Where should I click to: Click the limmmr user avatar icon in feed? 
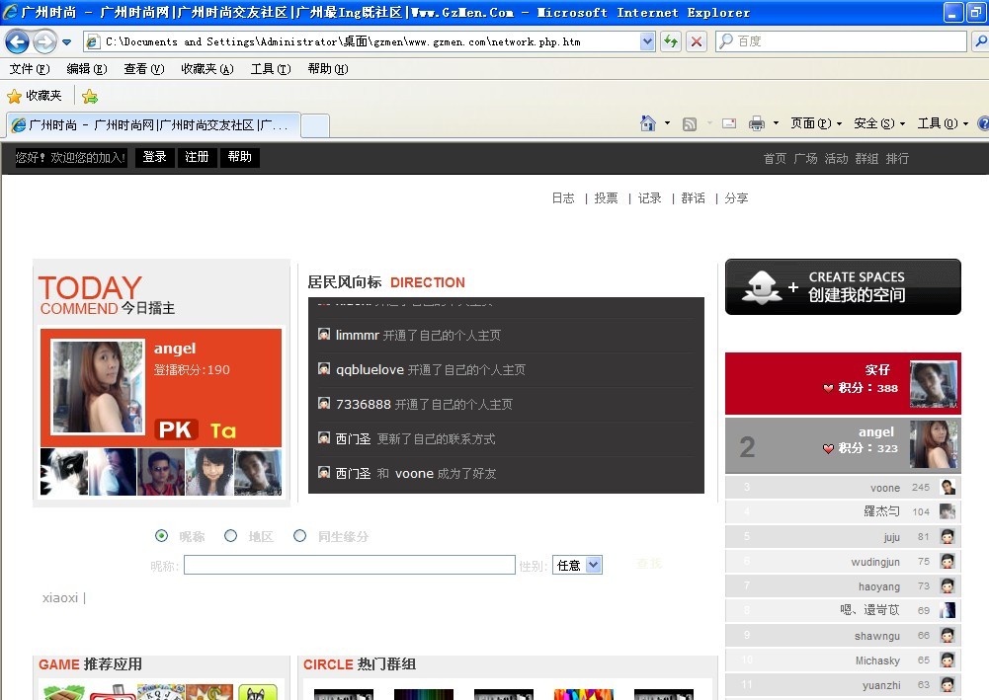point(324,334)
